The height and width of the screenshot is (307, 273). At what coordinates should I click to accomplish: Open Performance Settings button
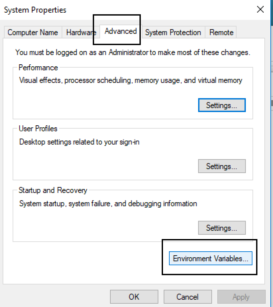point(222,105)
